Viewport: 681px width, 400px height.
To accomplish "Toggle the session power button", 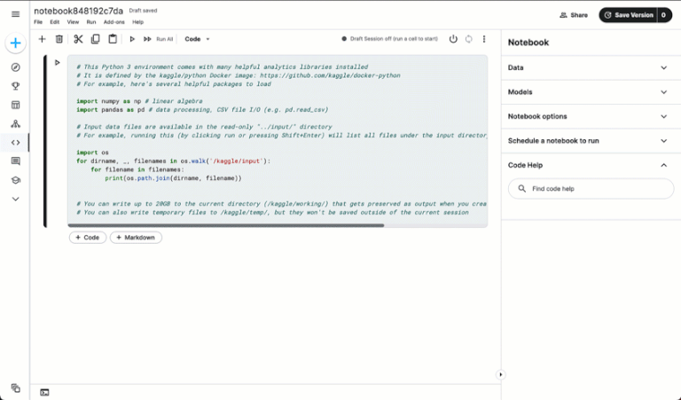I will (453, 39).
